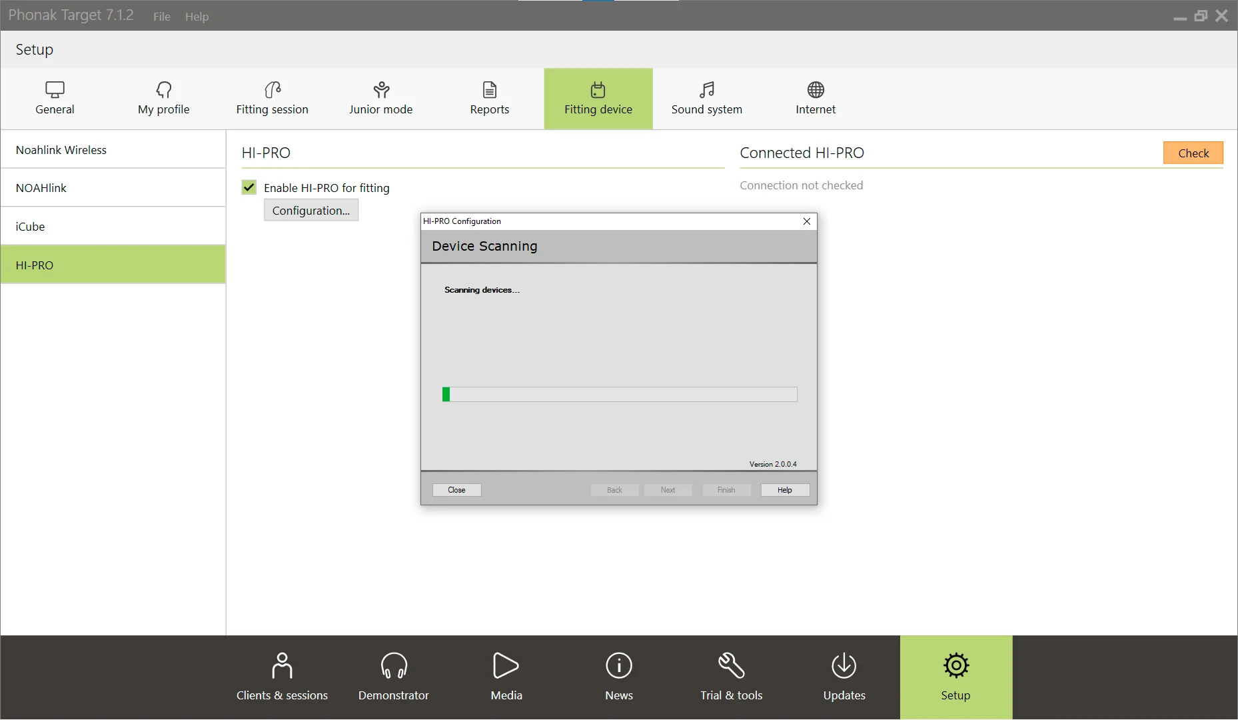Select HI-PRO in device list

click(x=113, y=265)
